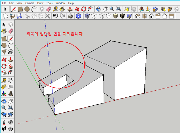Viewport: 180px width, 133px height.
Task: Undo the last action
Action: [55, 16]
